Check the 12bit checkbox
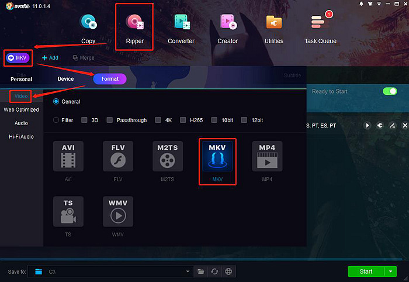Screen dimensions: 409x282 244,120
